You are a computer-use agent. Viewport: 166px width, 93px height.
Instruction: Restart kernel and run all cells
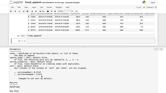click(x=55, y=11)
